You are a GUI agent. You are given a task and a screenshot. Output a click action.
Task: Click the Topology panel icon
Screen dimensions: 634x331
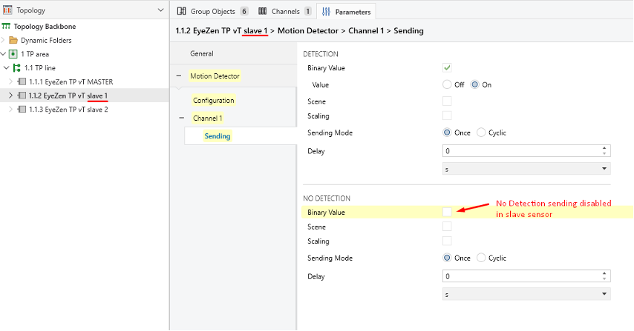pyautogui.click(x=8, y=11)
